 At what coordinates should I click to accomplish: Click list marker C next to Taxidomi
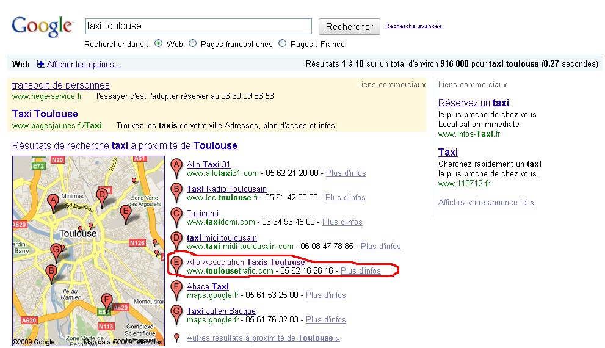click(x=176, y=217)
